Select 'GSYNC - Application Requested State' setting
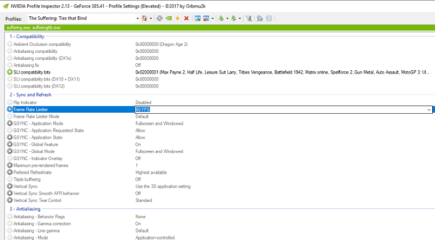This screenshot has height=240, width=435. (48, 130)
